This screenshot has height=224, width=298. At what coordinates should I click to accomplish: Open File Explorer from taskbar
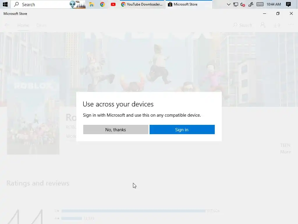[x=91, y=4]
